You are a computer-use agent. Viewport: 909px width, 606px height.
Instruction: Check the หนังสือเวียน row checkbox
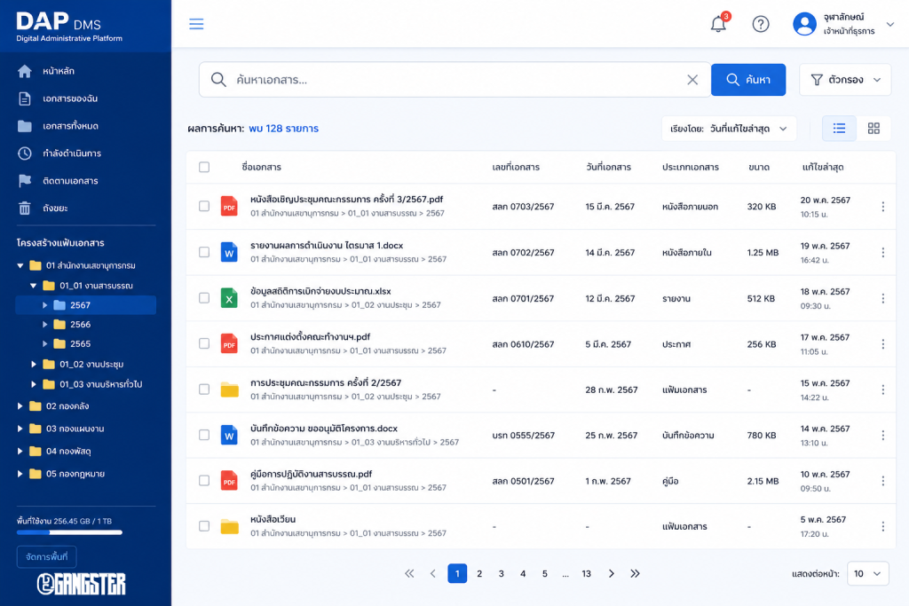tap(204, 526)
